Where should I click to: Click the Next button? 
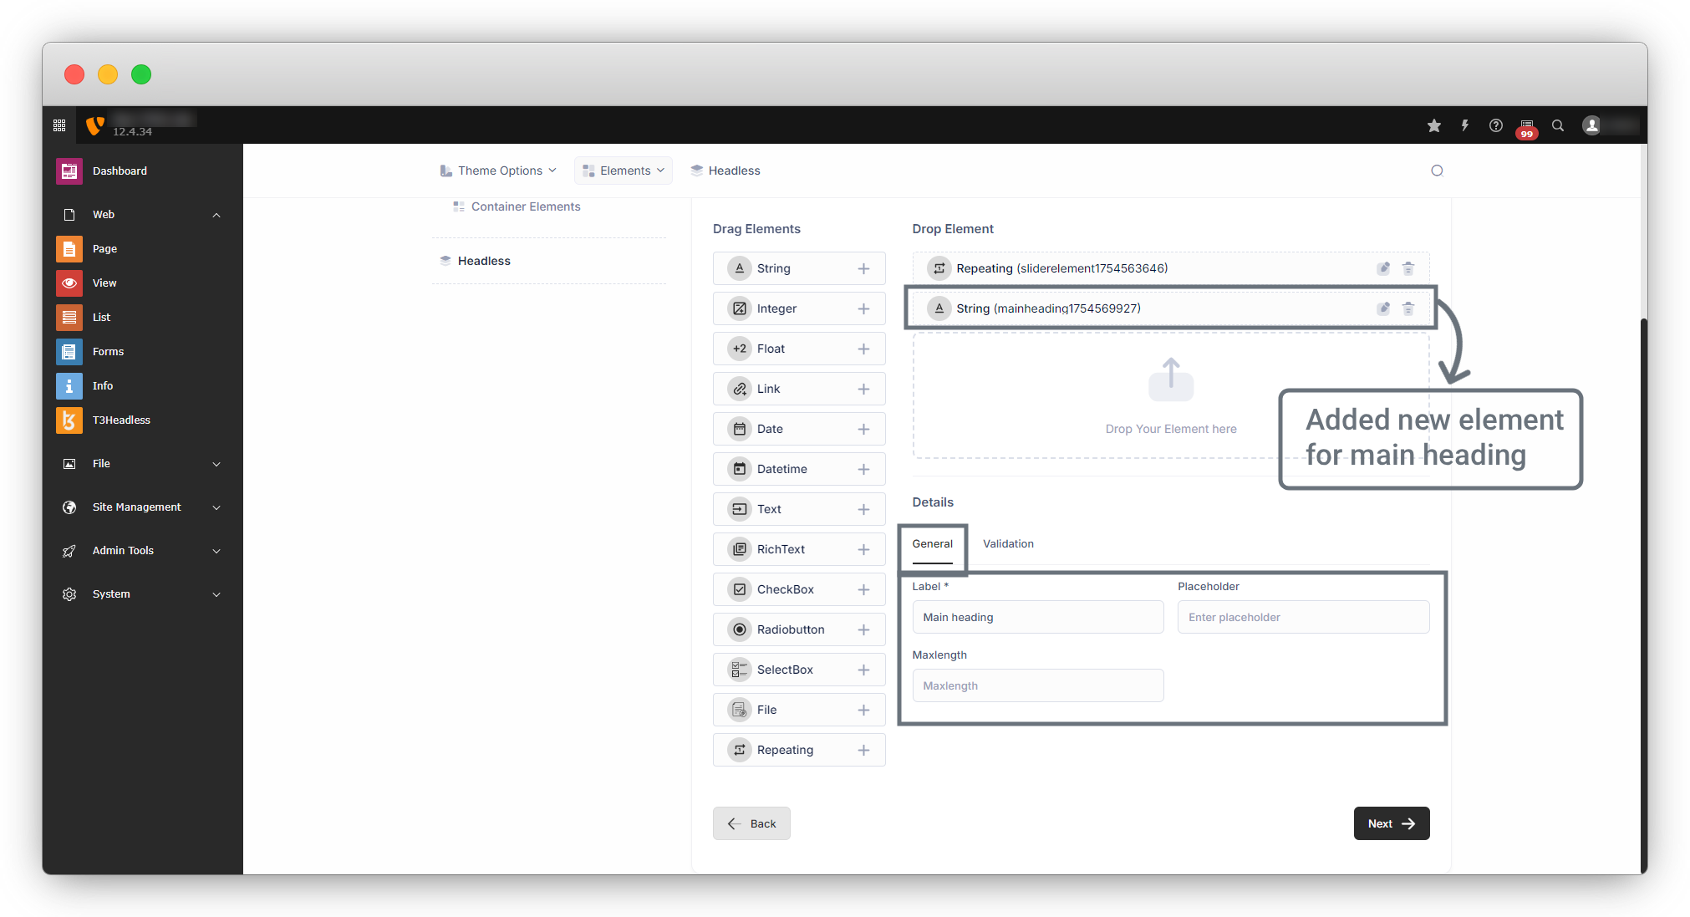[1391, 823]
